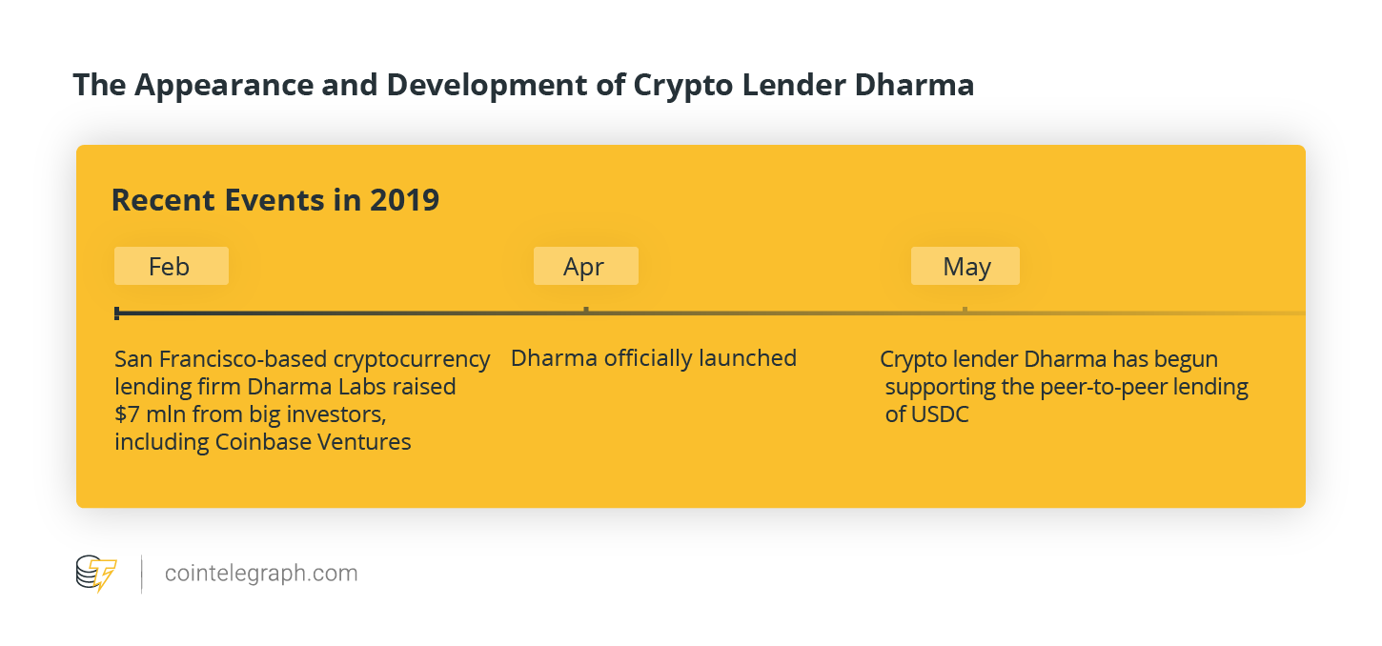Click the Dharma Labs raised $7 mln description
Image resolution: width=1382 pixels, height=646 pixels.
(302, 400)
